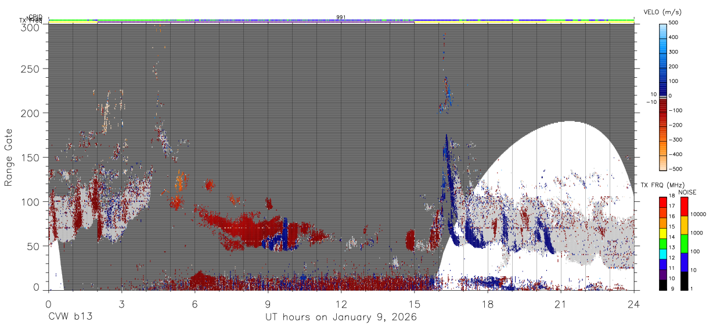This screenshot has width=713, height=329.
Task: Click the '−10' label beside the velocity bar
Action: click(x=651, y=102)
